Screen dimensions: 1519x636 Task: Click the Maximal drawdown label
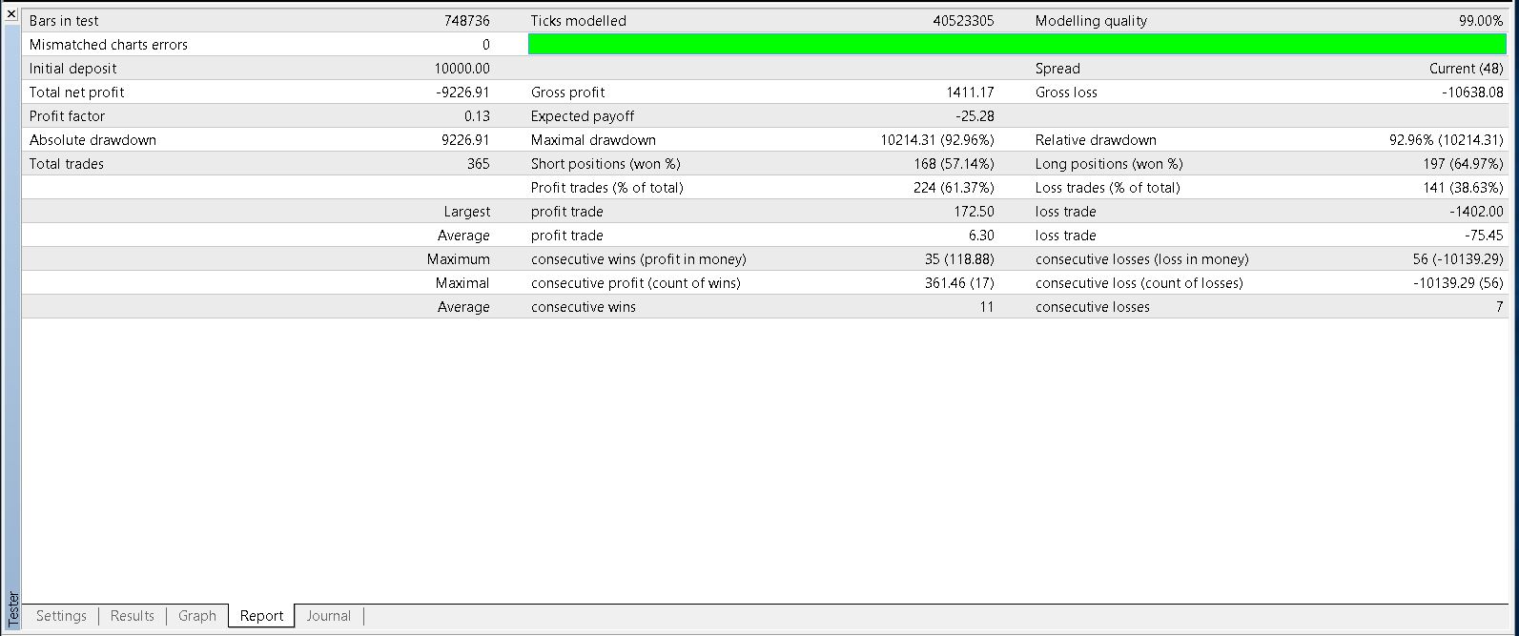[x=593, y=140]
